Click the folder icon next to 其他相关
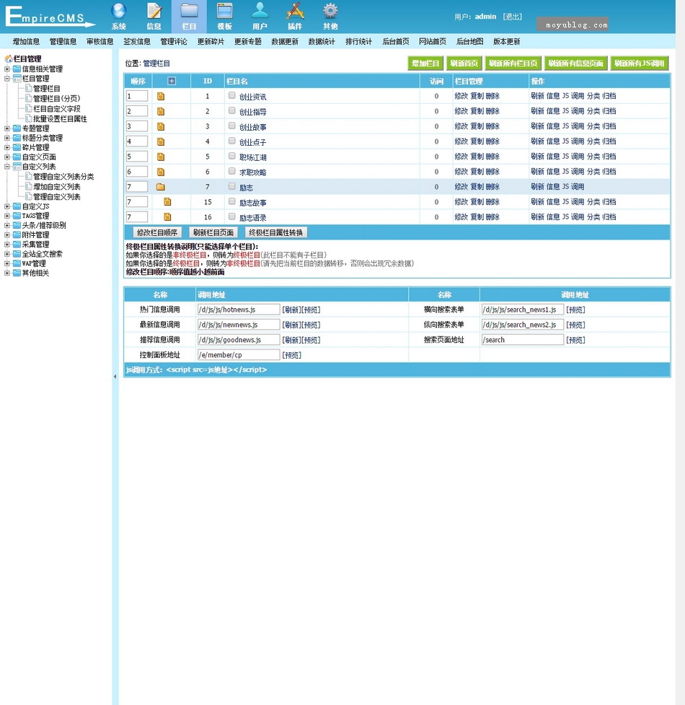 17,273
